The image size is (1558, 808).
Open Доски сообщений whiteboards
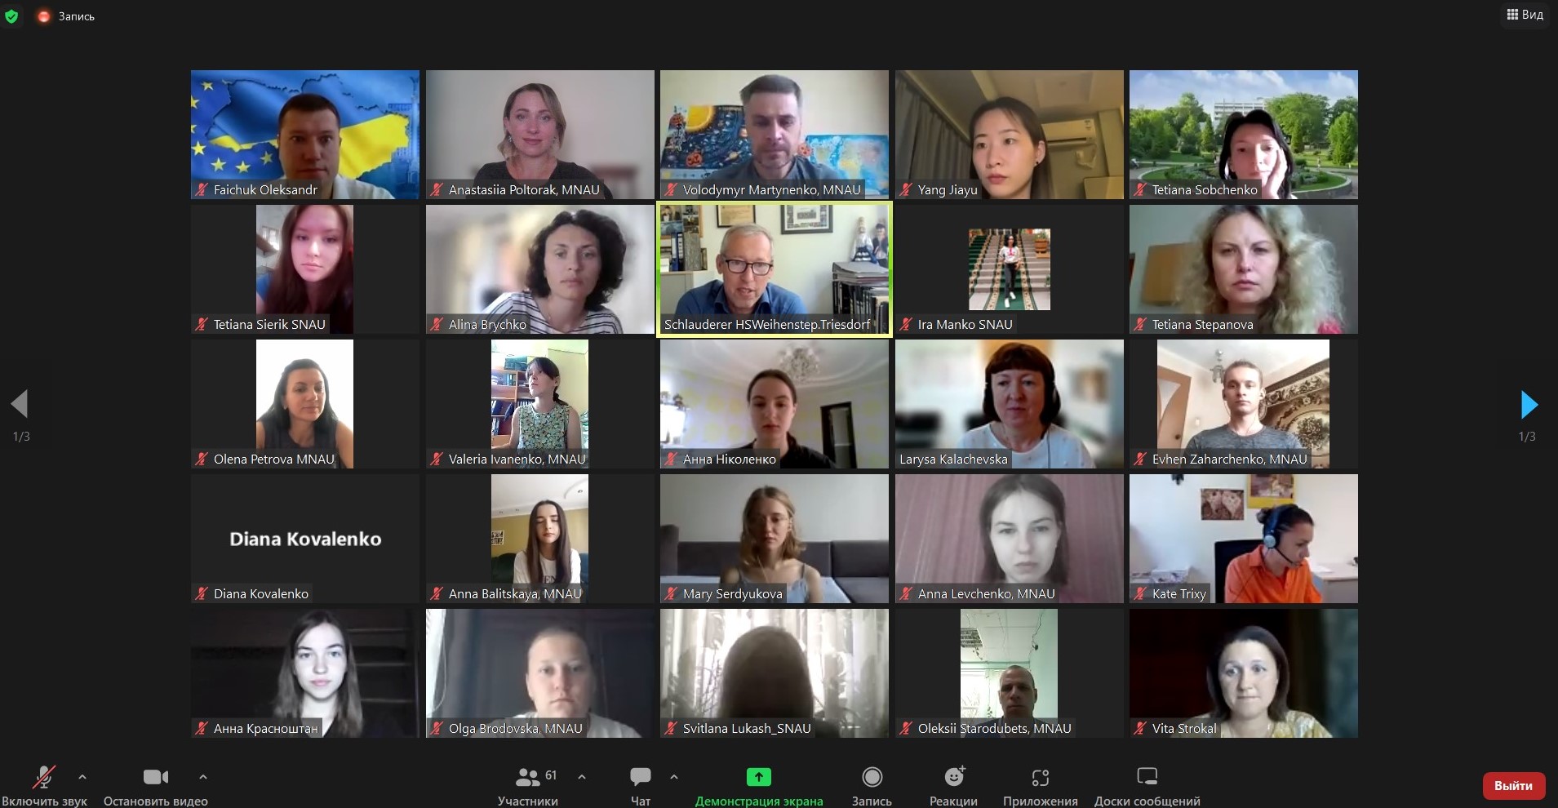(x=1147, y=787)
